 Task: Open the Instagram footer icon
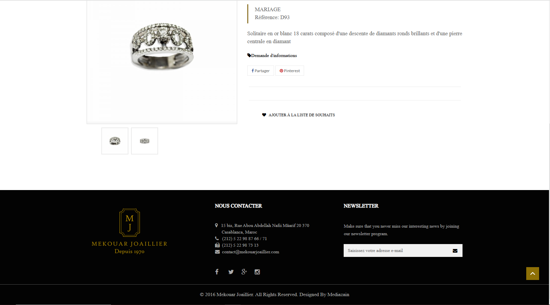(257, 272)
